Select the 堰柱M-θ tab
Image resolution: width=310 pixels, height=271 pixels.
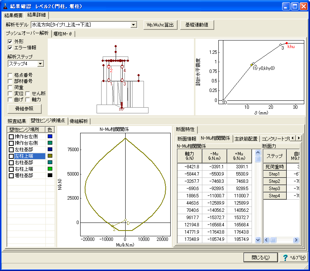63,34
